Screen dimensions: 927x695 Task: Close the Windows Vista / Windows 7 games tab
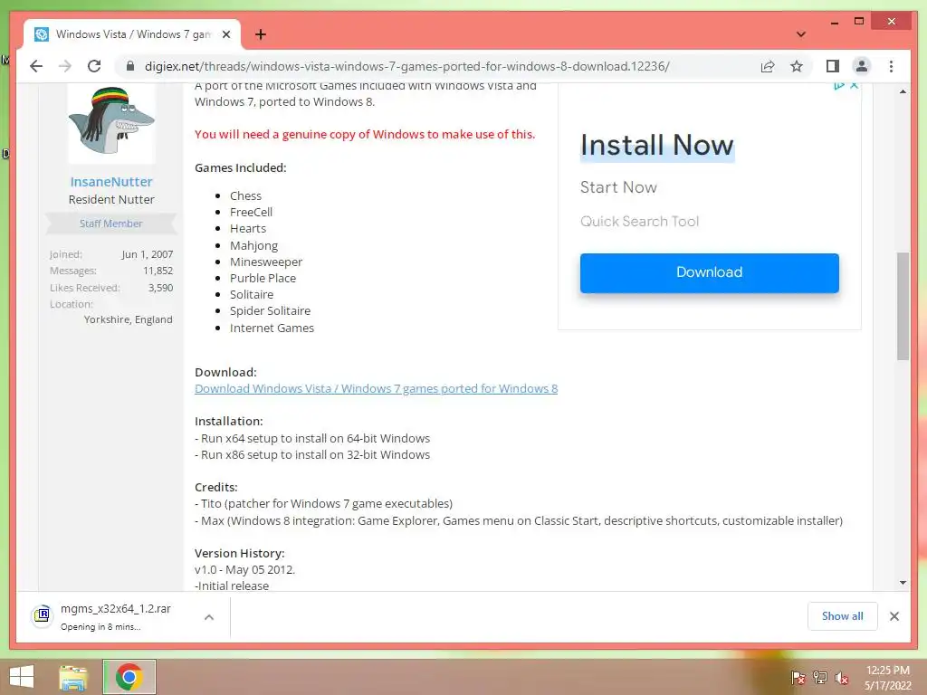pyautogui.click(x=225, y=35)
